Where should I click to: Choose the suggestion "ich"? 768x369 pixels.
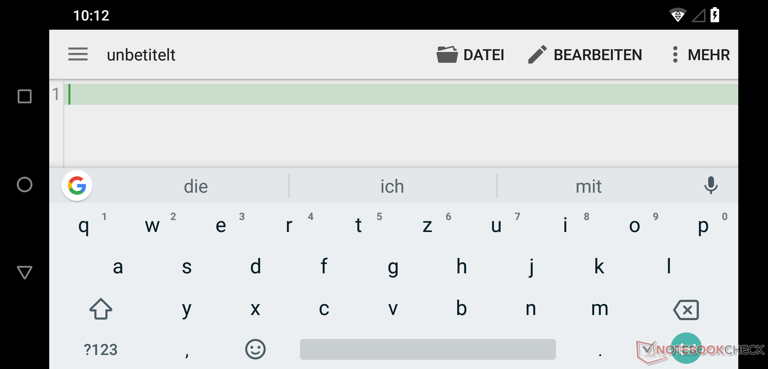click(x=392, y=186)
